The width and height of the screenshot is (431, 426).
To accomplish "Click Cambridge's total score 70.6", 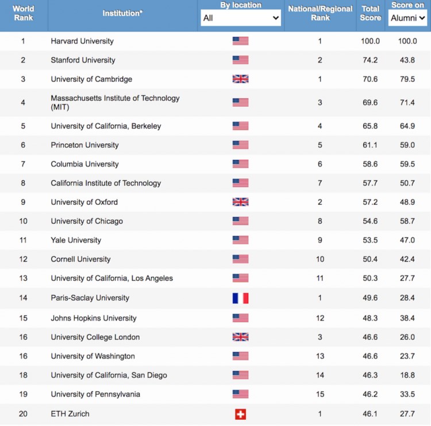I will [370, 79].
